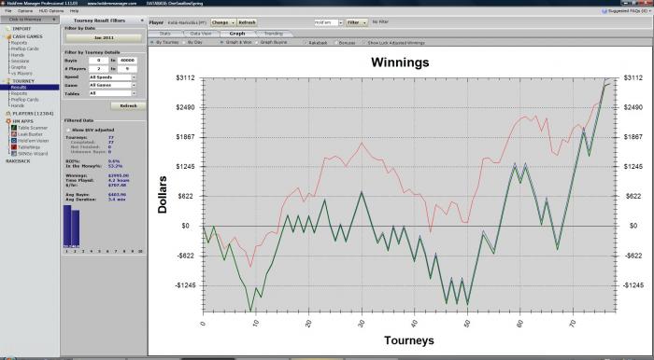The height and width of the screenshot is (360, 654).
Task: Switch to the Trending tab
Action: (x=273, y=34)
